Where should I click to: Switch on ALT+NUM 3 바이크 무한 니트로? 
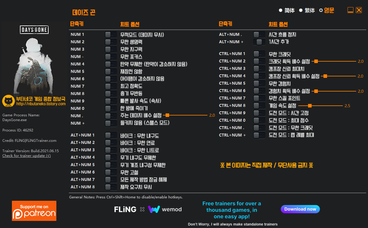click(111, 150)
